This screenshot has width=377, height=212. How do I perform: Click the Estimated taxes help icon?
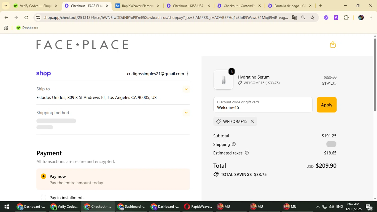(x=247, y=153)
